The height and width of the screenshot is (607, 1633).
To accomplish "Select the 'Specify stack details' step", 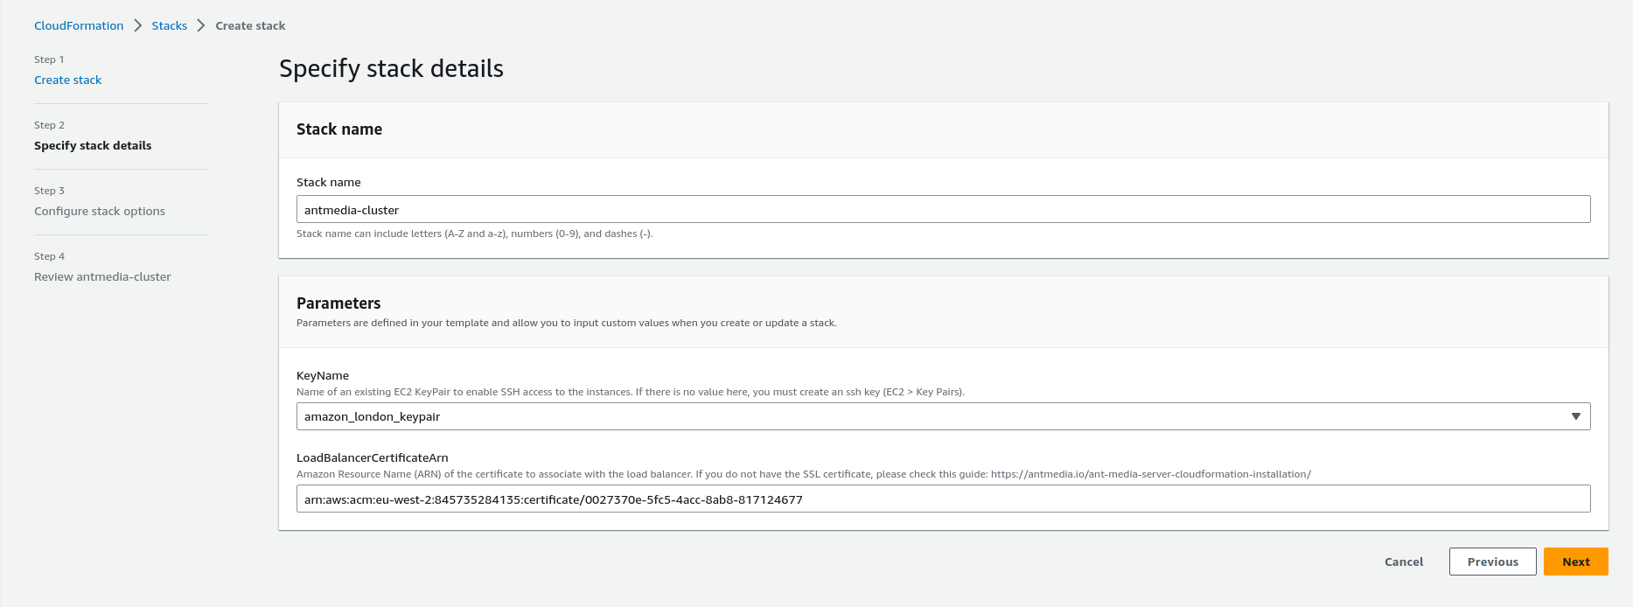I will (93, 145).
